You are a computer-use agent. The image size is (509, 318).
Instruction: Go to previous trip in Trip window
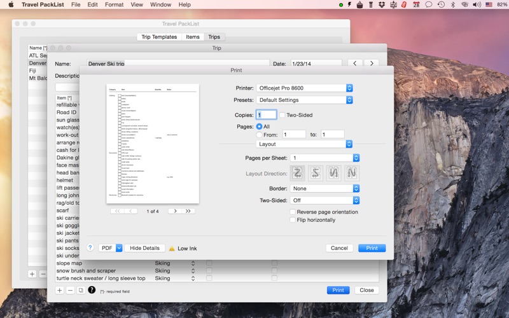pyautogui.click(x=355, y=63)
